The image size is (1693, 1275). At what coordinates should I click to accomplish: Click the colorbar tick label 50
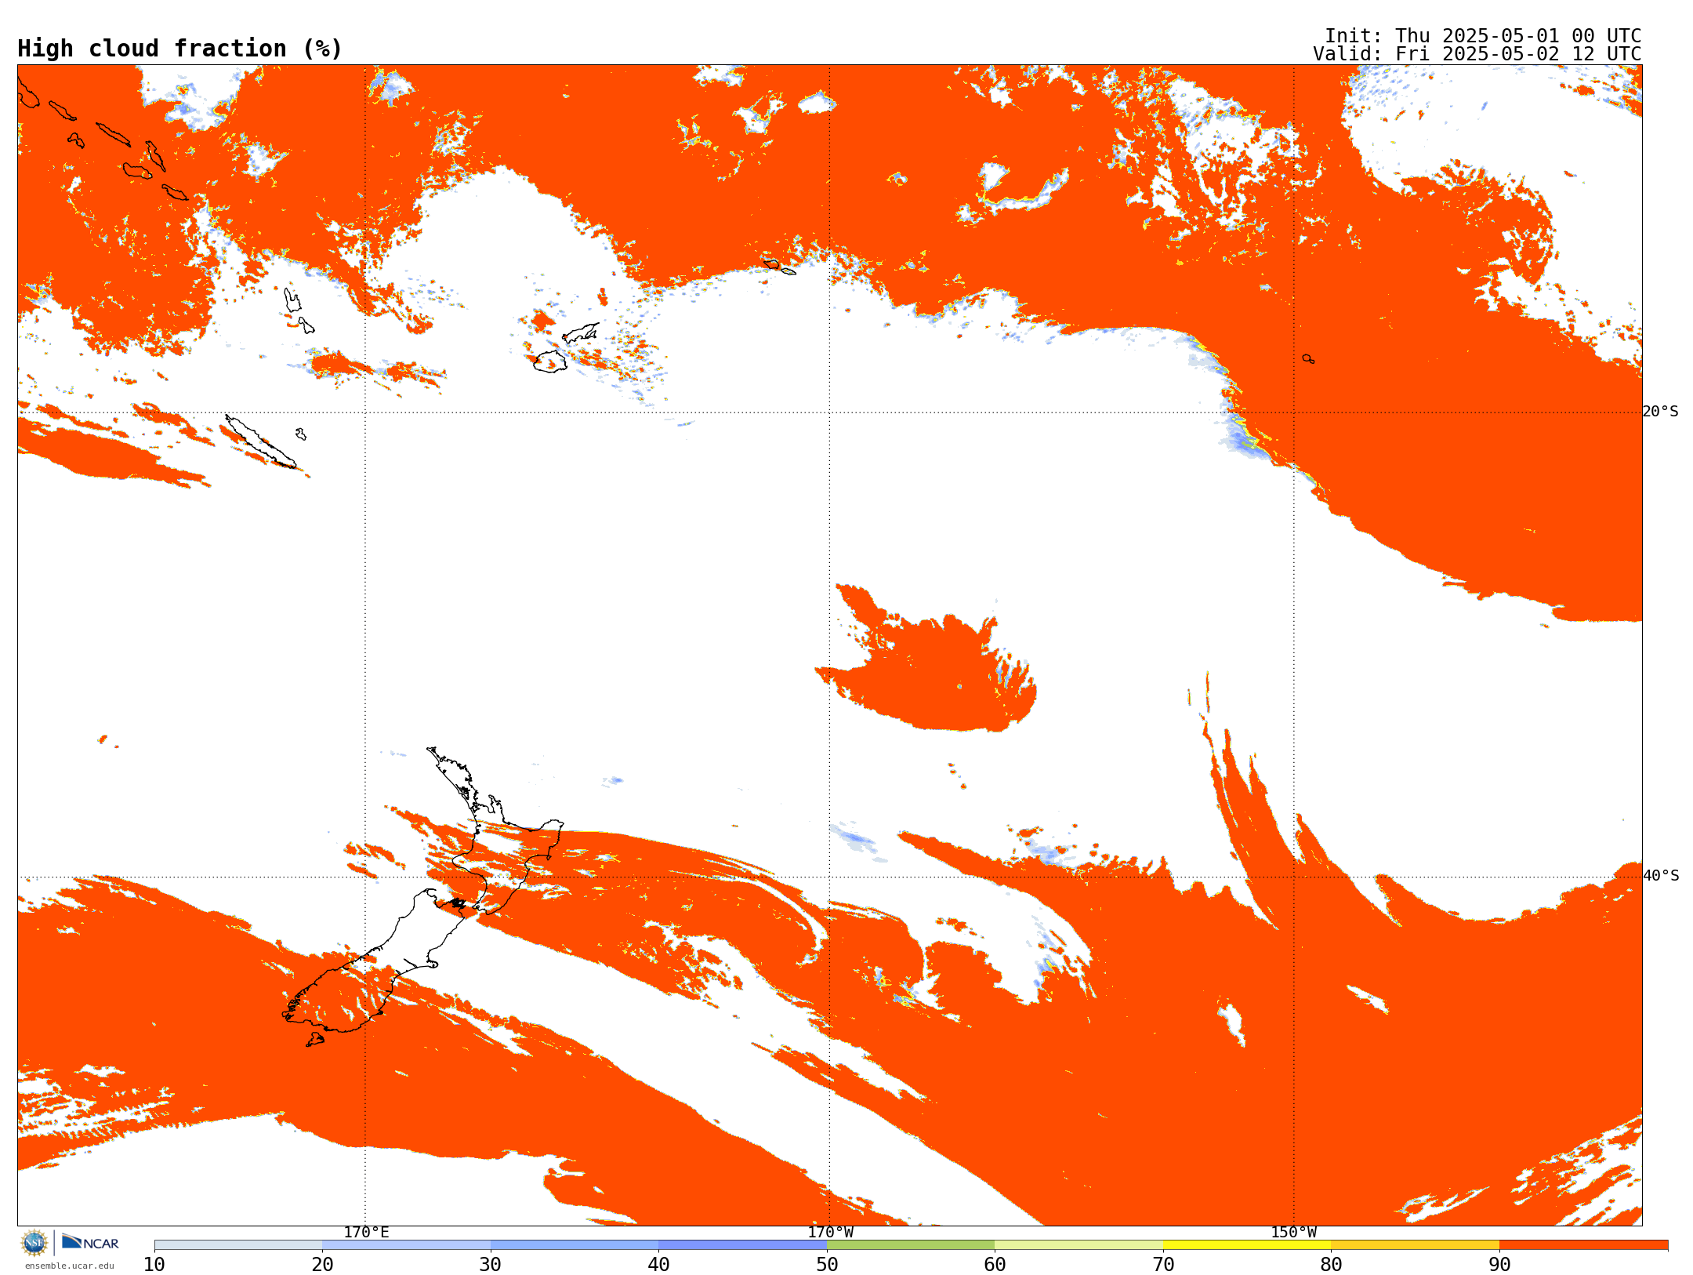coord(827,1265)
